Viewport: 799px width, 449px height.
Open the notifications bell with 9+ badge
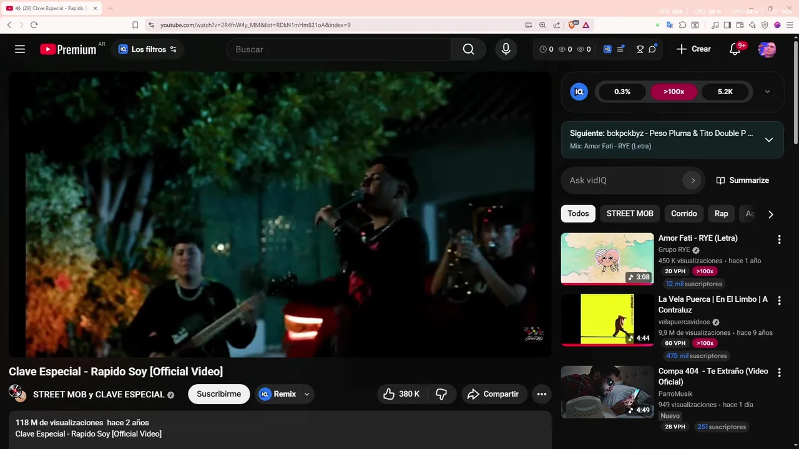[x=735, y=49]
